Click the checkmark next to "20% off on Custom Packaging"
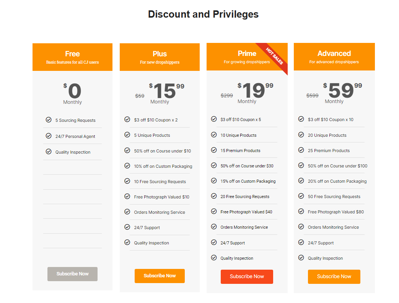The height and width of the screenshot is (303, 399). [x=301, y=180]
